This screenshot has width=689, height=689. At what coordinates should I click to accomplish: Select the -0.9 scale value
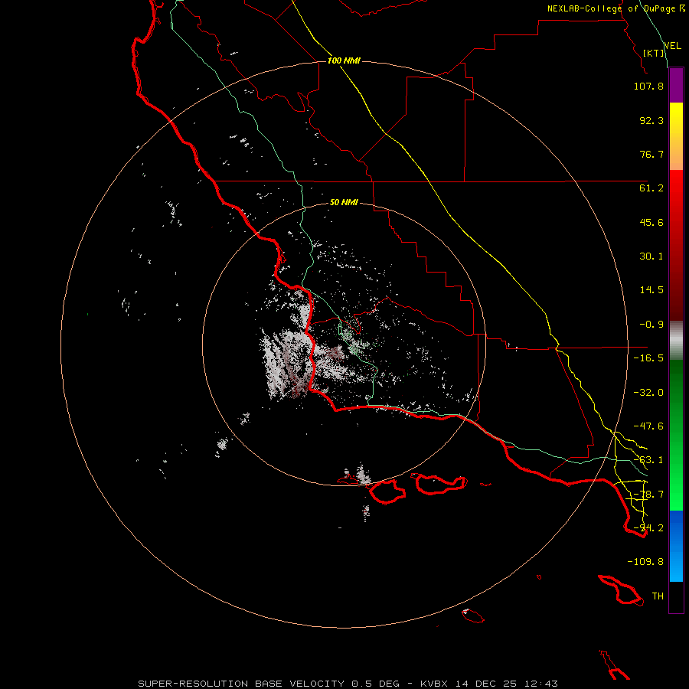[651, 325]
